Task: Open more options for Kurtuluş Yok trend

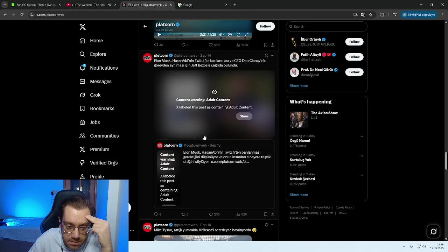Action: pos(361,156)
